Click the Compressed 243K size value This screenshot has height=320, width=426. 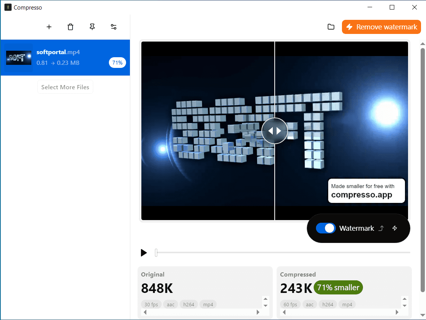(296, 288)
